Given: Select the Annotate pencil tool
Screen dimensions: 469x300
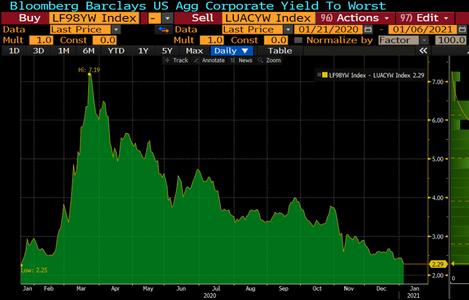Looking at the screenshot, I should [209, 60].
